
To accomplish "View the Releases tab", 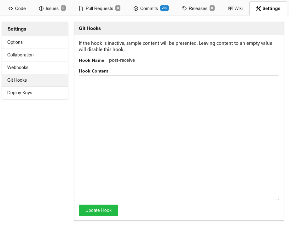I will click(x=197, y=8).
